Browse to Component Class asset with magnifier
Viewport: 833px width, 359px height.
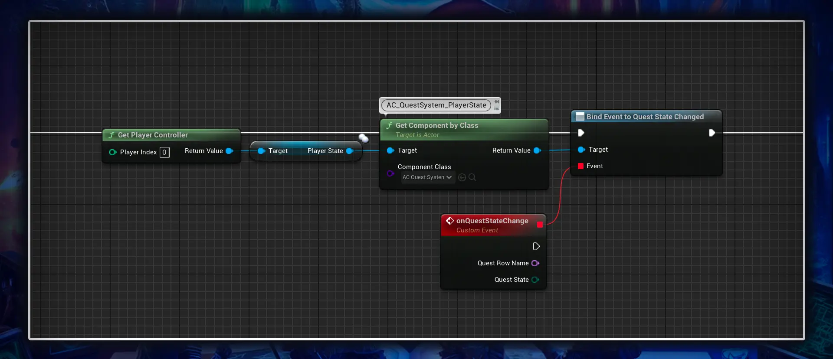pos(472,177)
